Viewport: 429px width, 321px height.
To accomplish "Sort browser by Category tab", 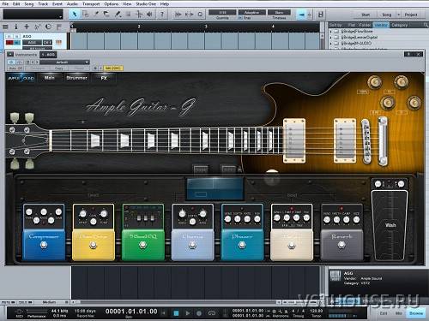I will [x=399, y=25].
